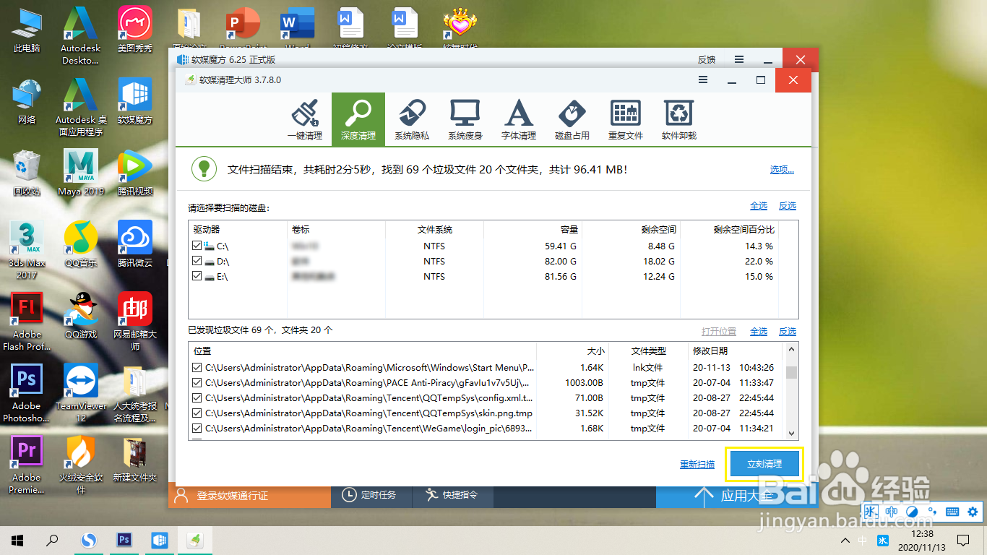The image size is (987, 555).
Task: Select the TeamViewer 12 desktop shortcut
Action: 81,392
